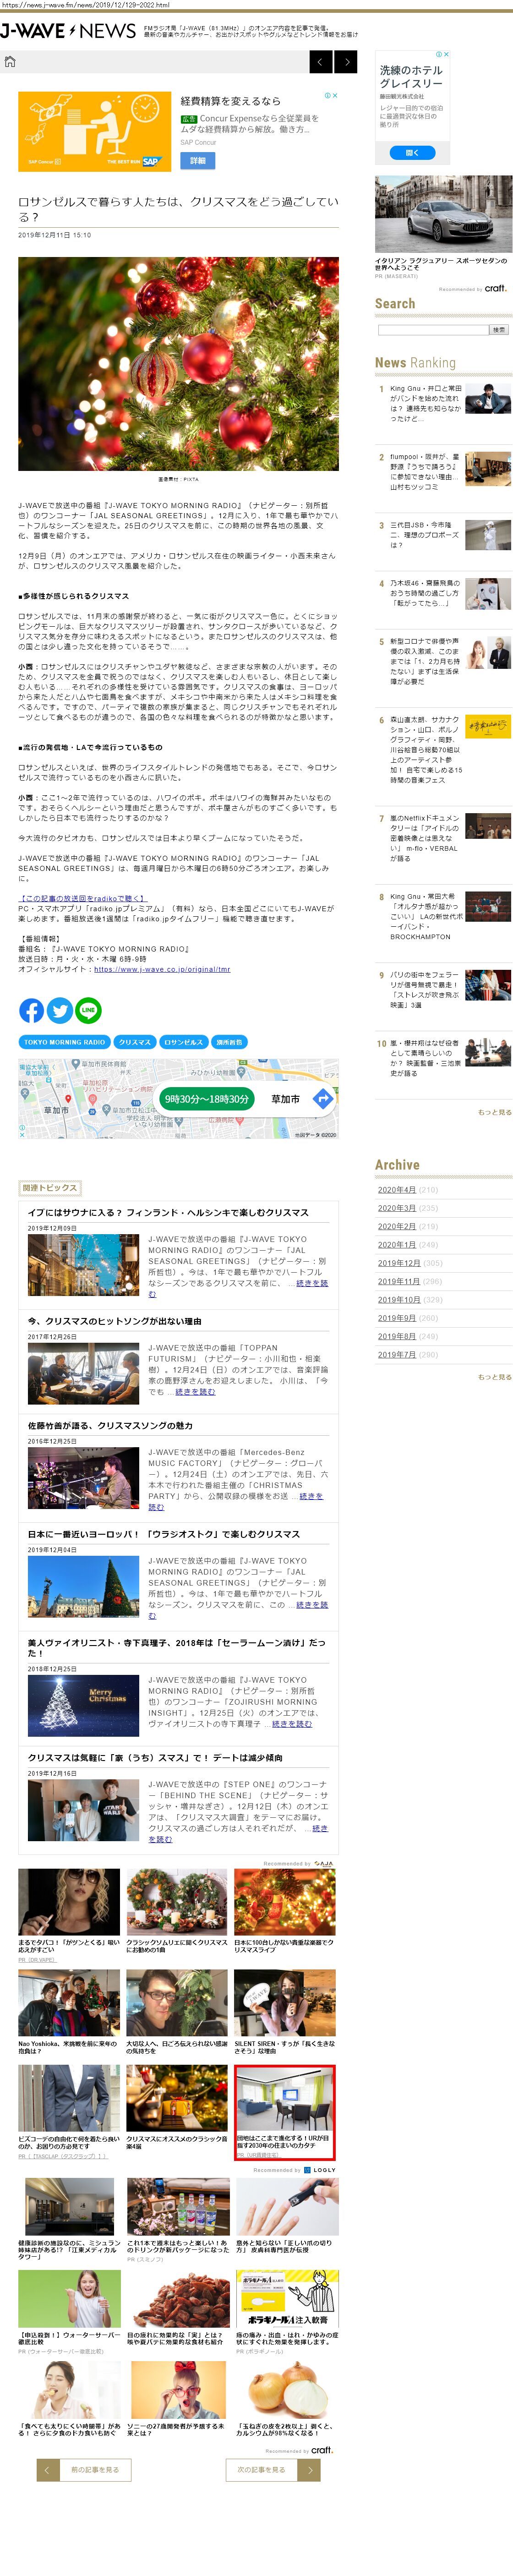
Task: Click もっと見る under the Archive list
Action: tap(494, 1377)
